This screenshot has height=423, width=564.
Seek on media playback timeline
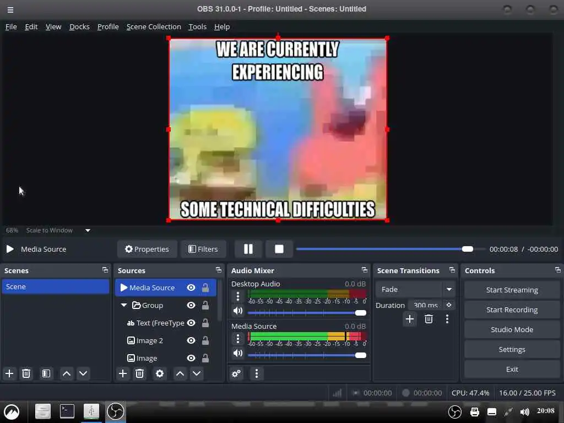click(x=391, y=250)
